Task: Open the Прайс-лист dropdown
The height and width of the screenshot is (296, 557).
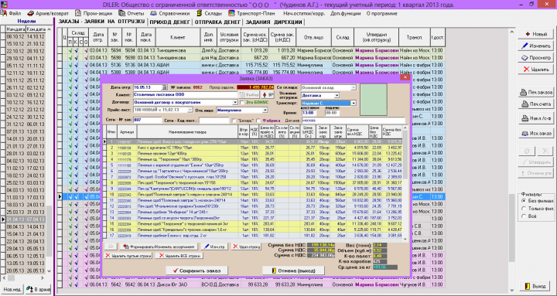Action: [x=190, y=110]
